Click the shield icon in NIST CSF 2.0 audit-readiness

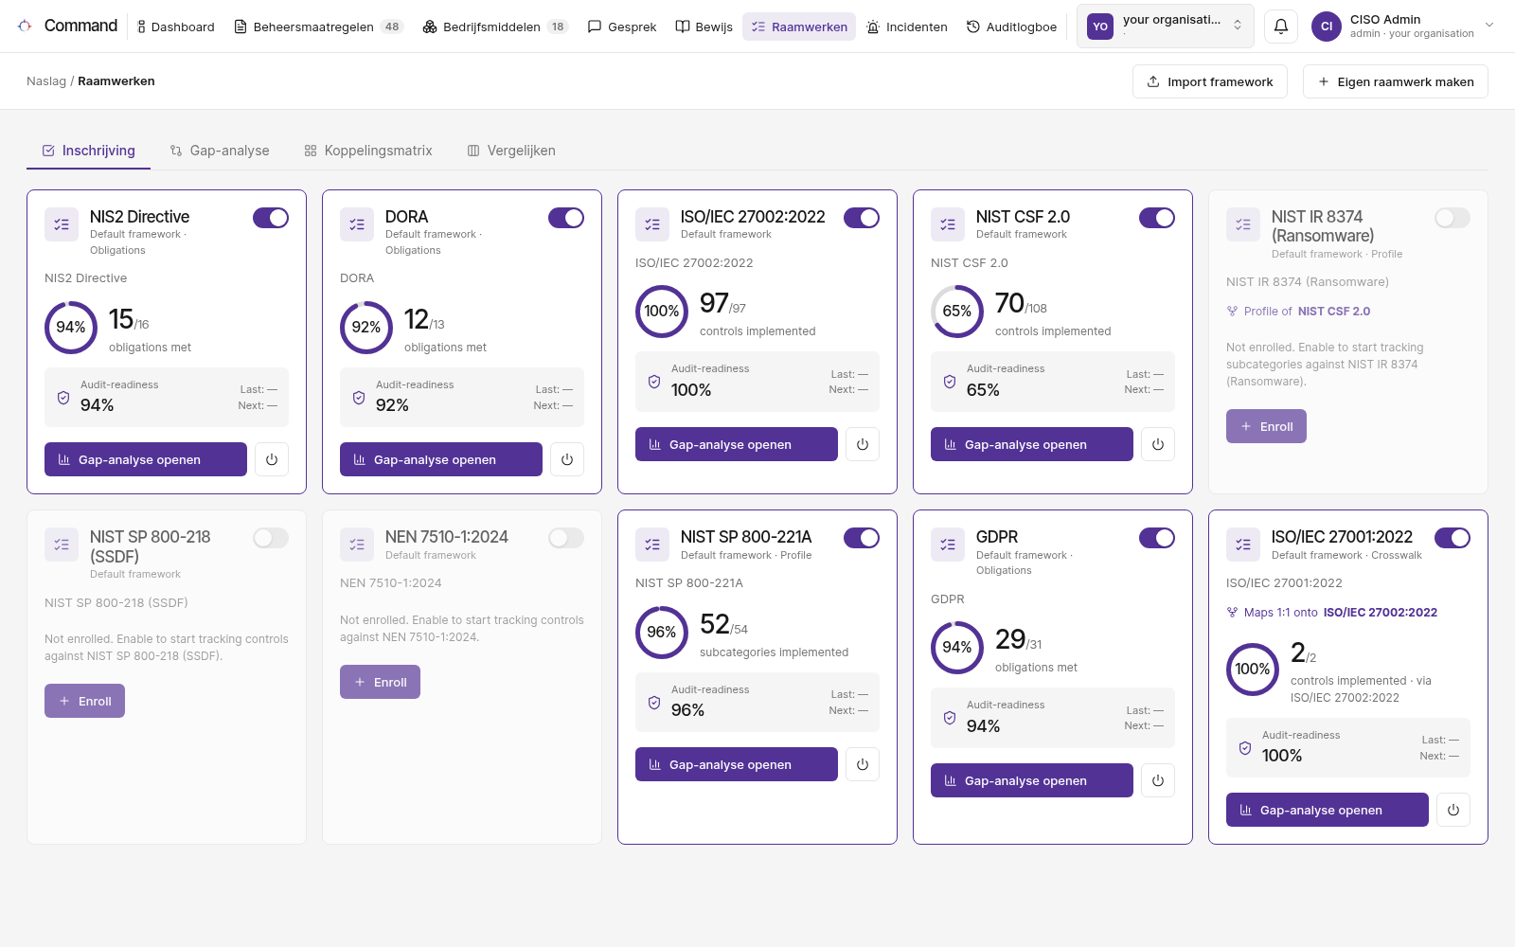(950, 382)
